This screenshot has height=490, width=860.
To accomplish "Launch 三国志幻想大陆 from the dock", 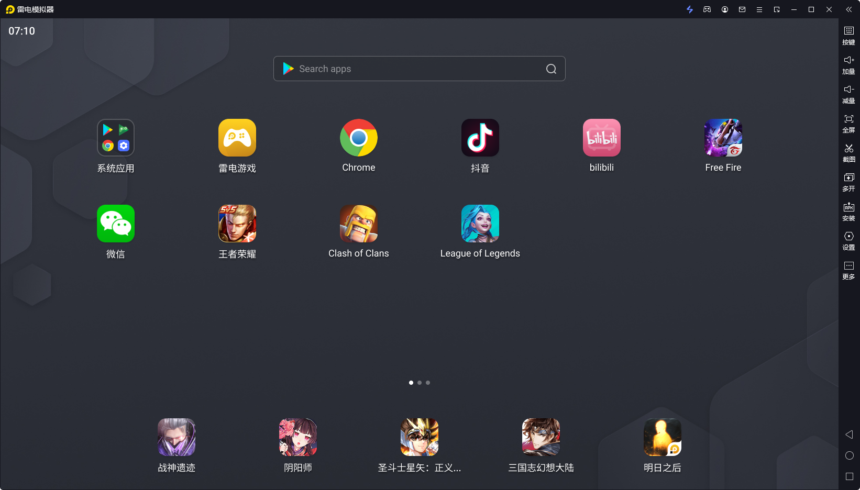I will point(541,437).
